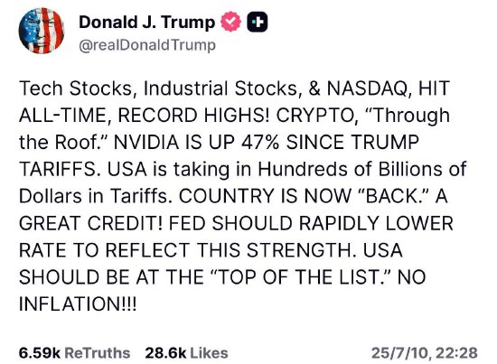Click the red verified checkmark badge
Viewport: 497px width, 364px height.
coord(230,22)
